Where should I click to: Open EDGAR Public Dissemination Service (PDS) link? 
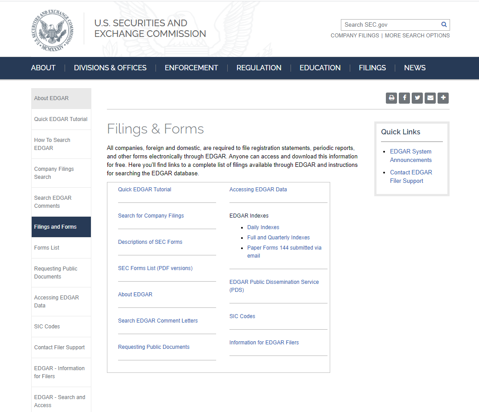[274, 286]
